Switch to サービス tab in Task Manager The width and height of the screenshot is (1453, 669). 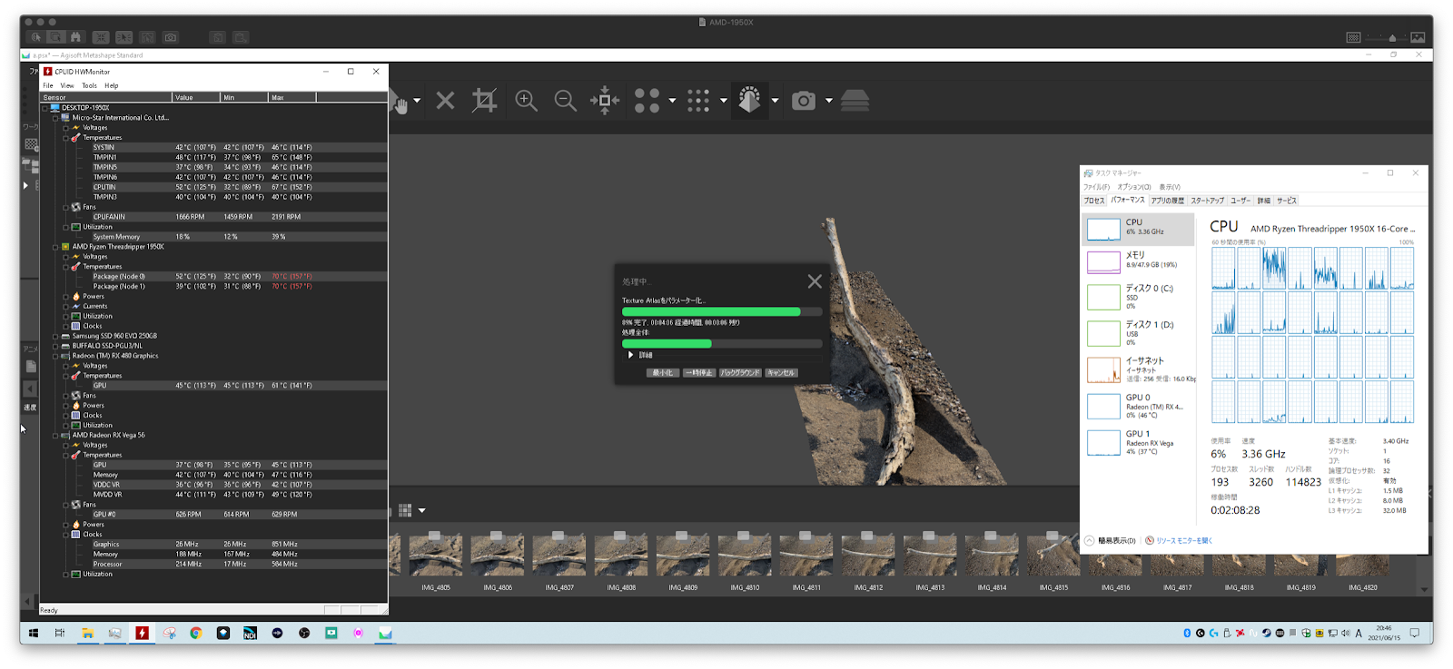pyautogui.click(x=1287, y=201)
